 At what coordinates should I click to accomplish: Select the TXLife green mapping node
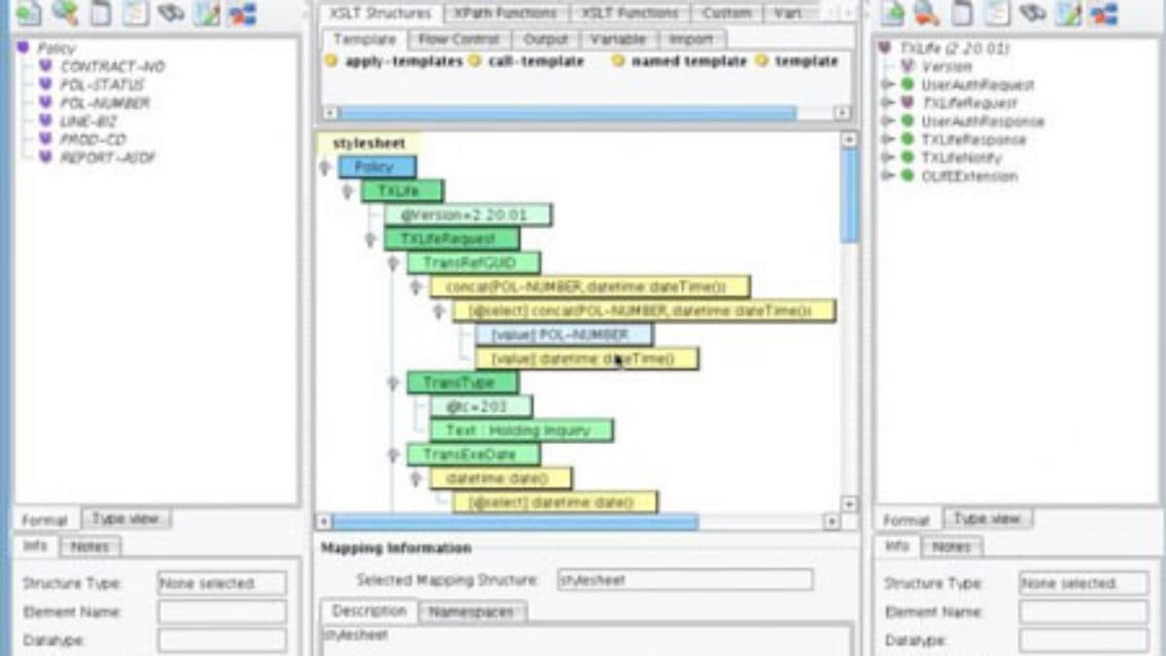pyautogui.click(x=401, y=191)
